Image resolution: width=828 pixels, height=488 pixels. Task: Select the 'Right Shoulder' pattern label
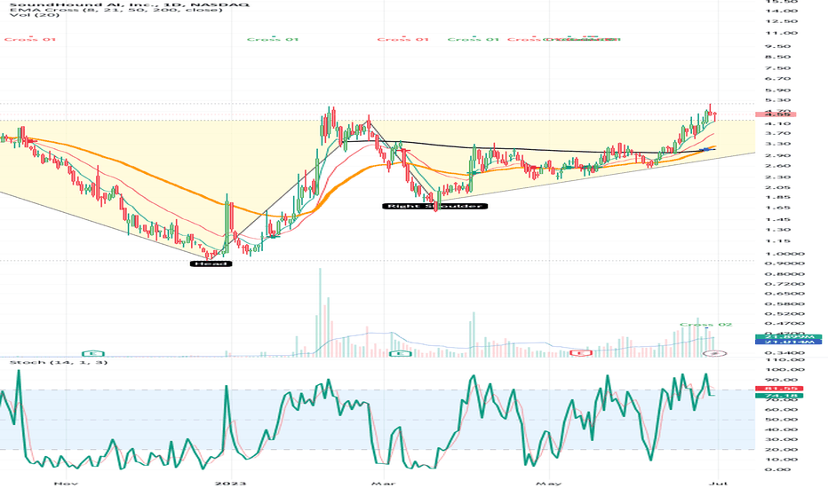434,206
